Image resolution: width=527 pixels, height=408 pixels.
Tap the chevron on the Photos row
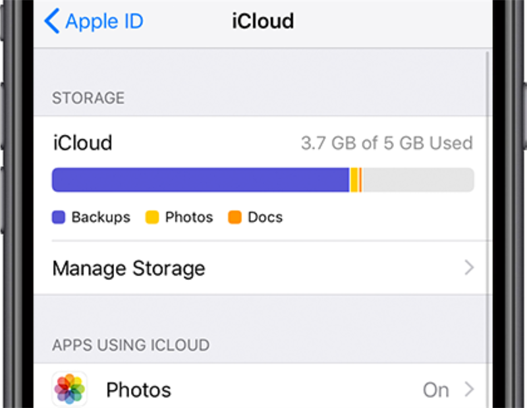pyautogui.click(x=468, y=390)
